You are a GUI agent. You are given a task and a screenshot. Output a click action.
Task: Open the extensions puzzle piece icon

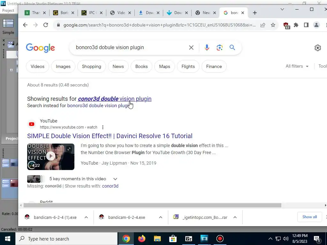coord(296,25)
